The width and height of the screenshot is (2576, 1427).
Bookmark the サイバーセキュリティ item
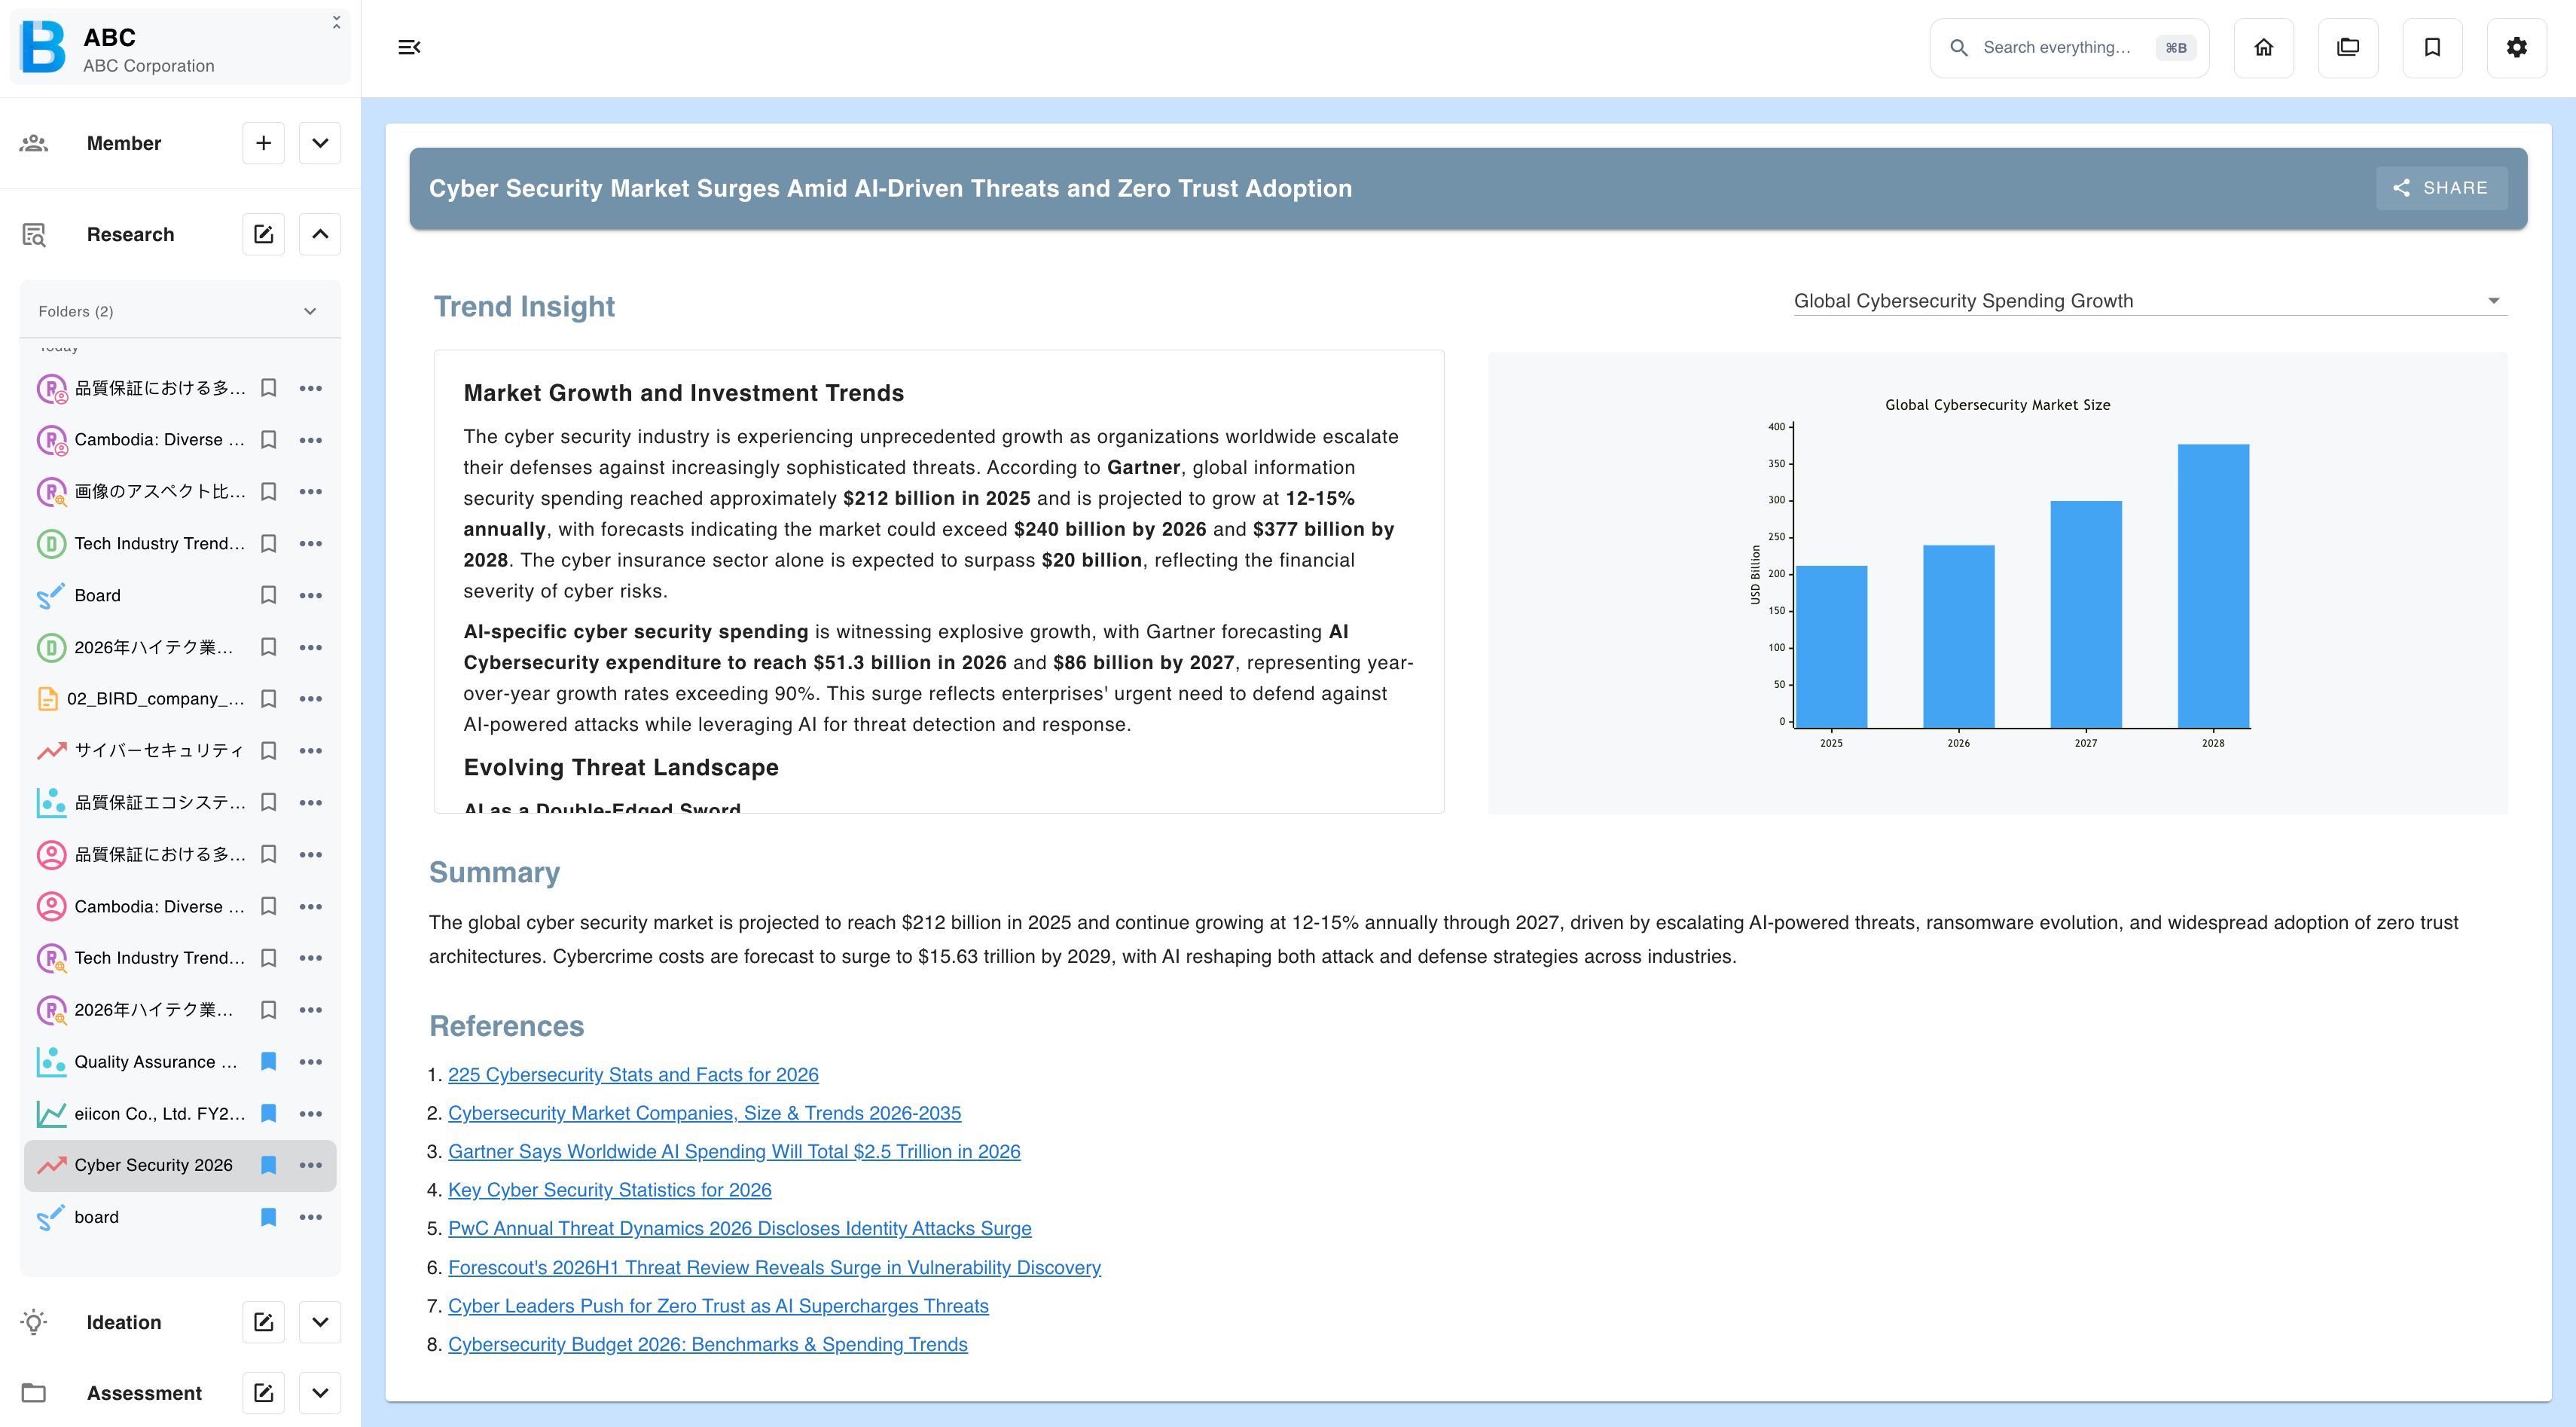(x=268, y=750)
